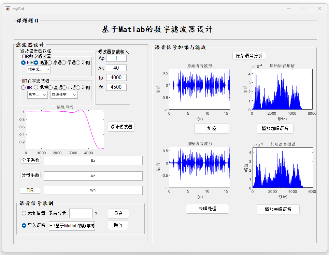Click the FIR button beside the Wn field
This screenshot has width=329, height=255.
tap(30, 190)
